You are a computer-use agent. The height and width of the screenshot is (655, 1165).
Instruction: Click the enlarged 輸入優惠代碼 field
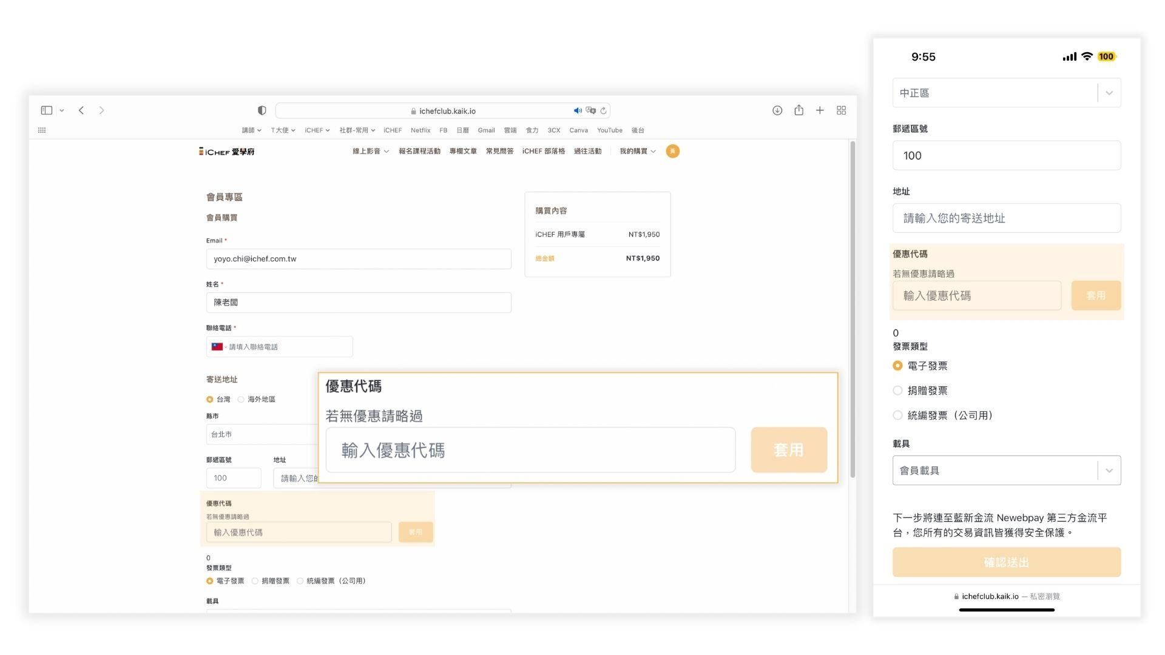click(x=530, y=450)
